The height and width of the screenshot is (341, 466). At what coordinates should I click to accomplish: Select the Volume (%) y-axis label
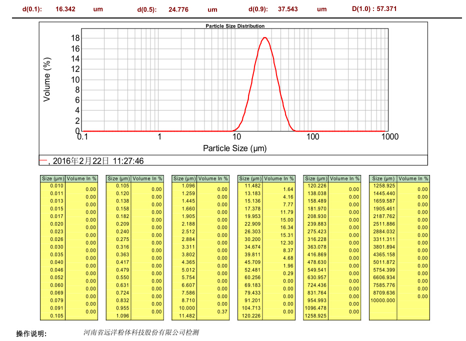click(47, 79)
